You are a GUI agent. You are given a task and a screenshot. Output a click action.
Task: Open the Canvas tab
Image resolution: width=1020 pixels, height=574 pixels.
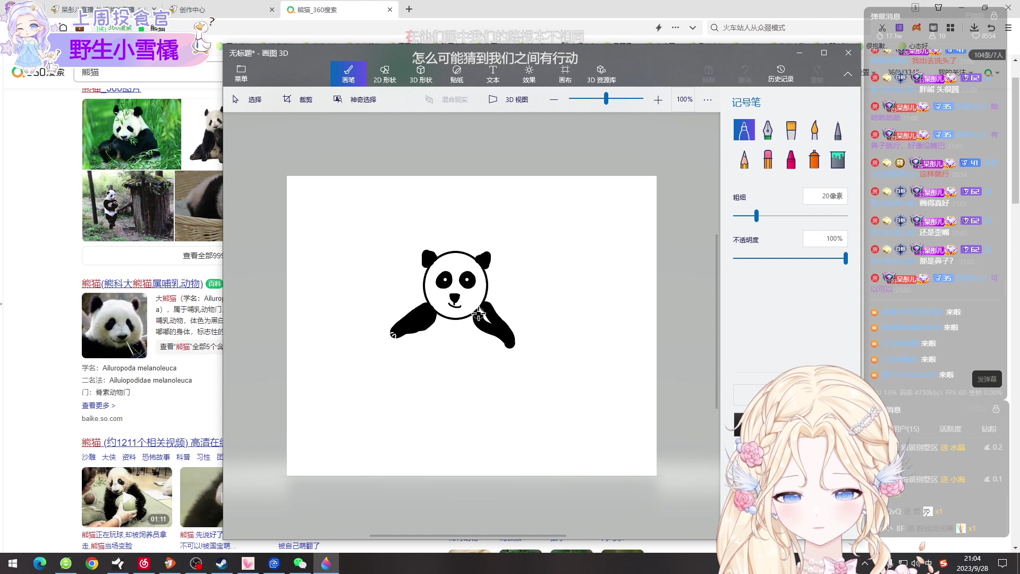(565, 73)
